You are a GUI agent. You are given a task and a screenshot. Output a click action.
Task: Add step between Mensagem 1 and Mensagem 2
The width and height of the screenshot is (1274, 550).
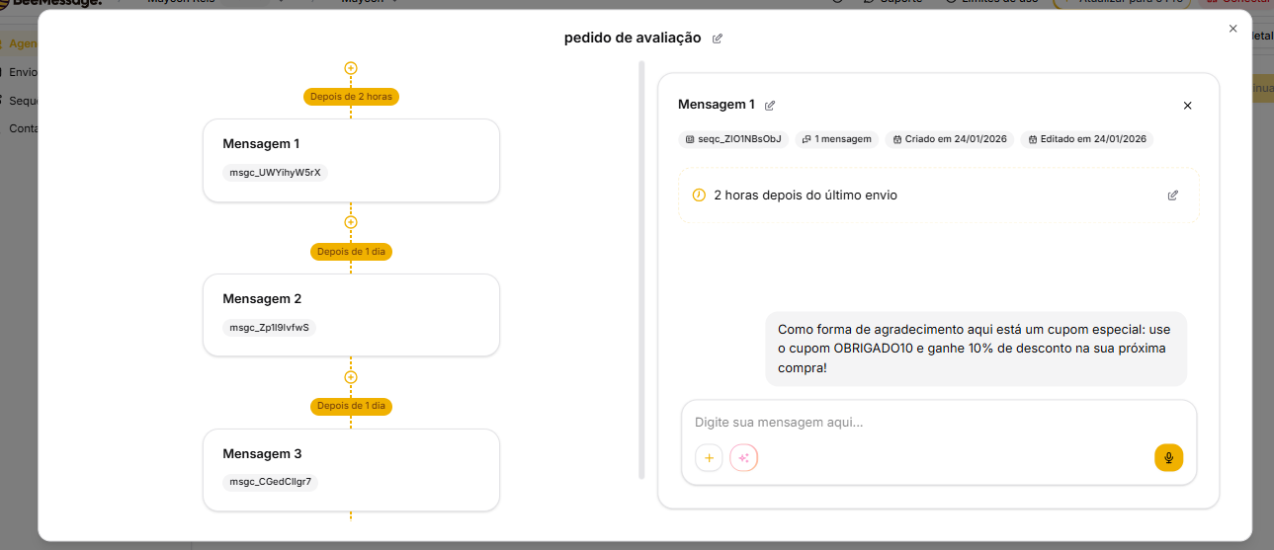click(351, 222)
